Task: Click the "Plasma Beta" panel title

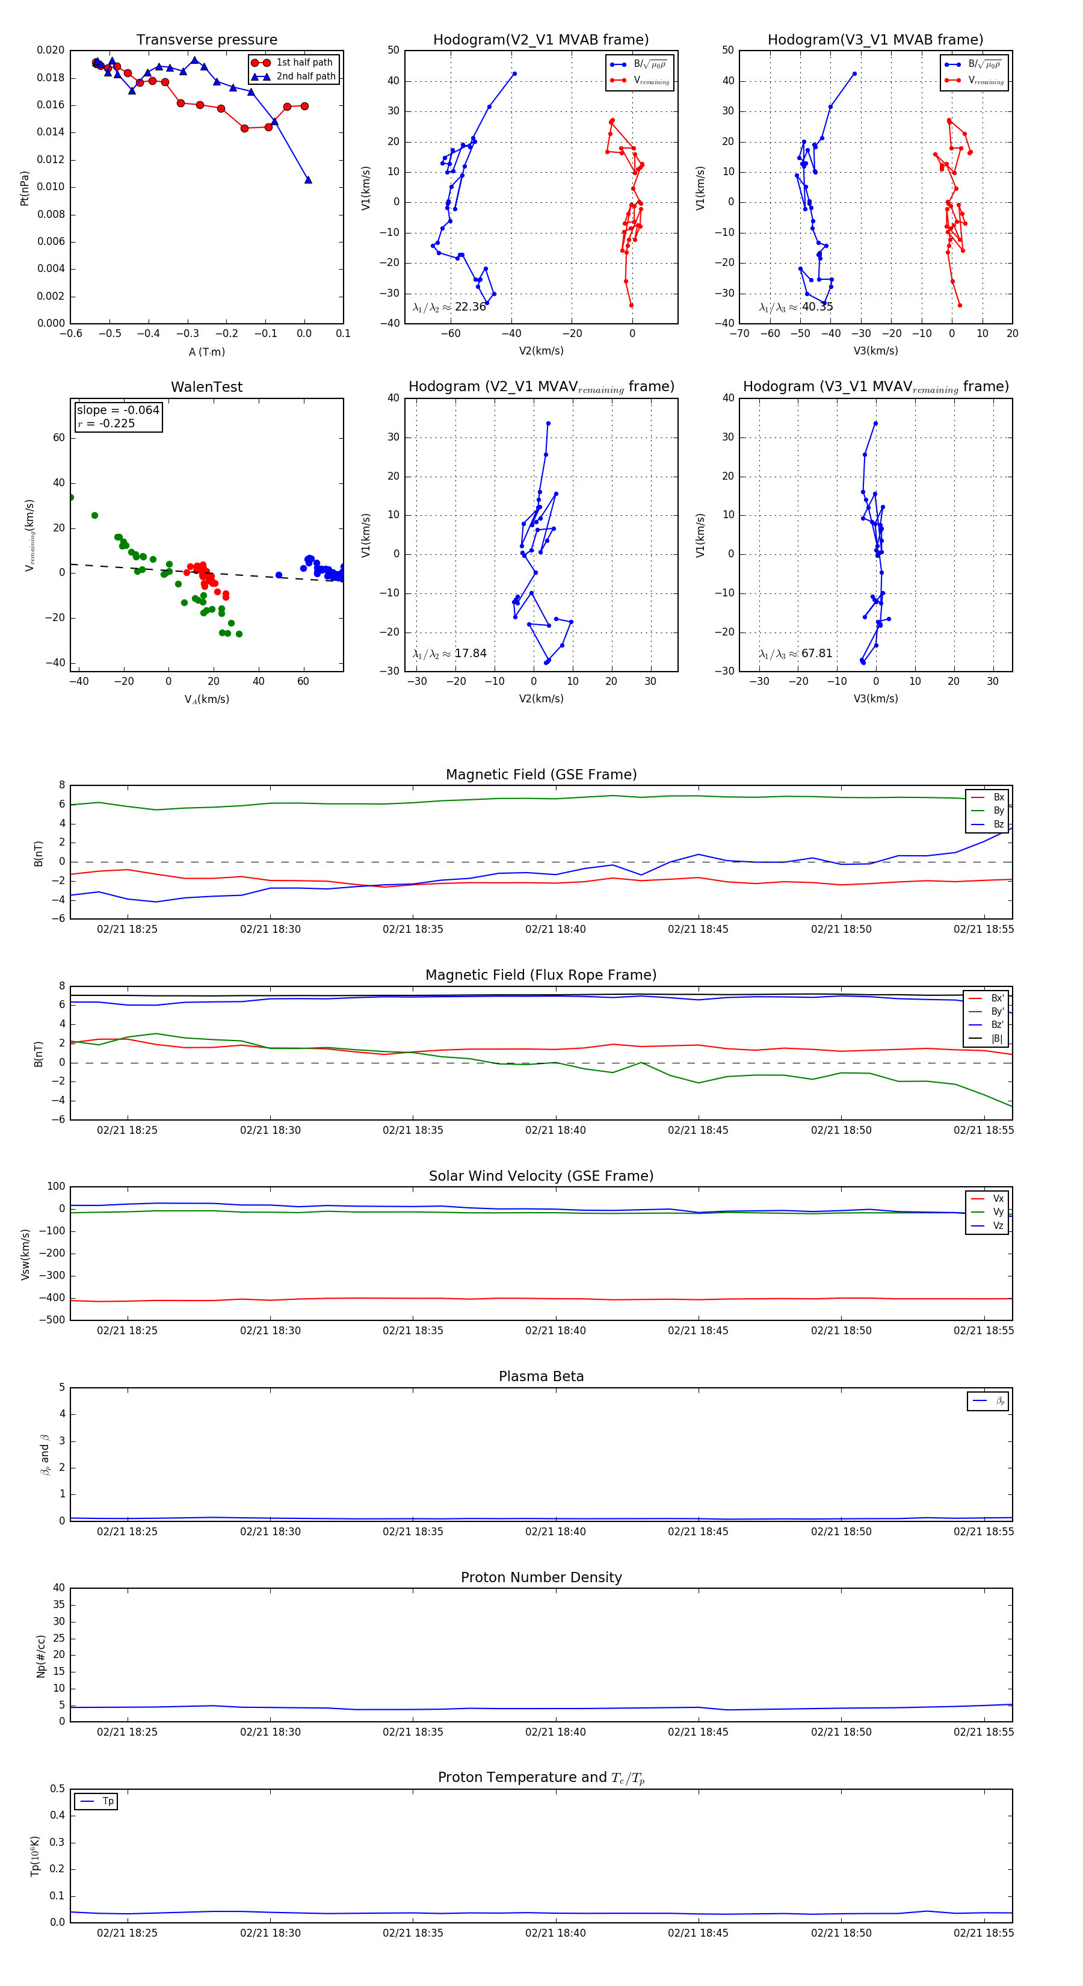Action: (x=541, y=1377)
